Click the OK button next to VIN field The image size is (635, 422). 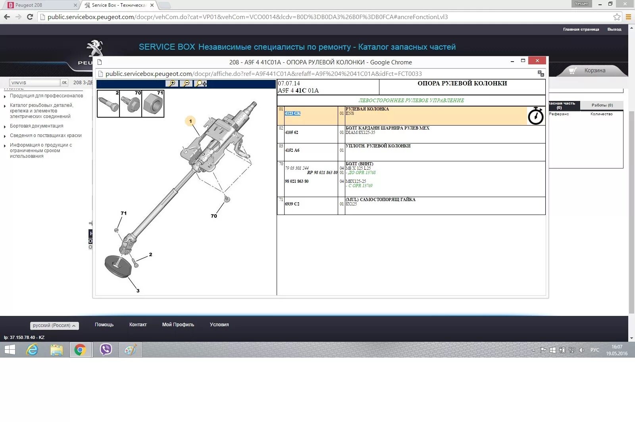(x=64, y=83)
